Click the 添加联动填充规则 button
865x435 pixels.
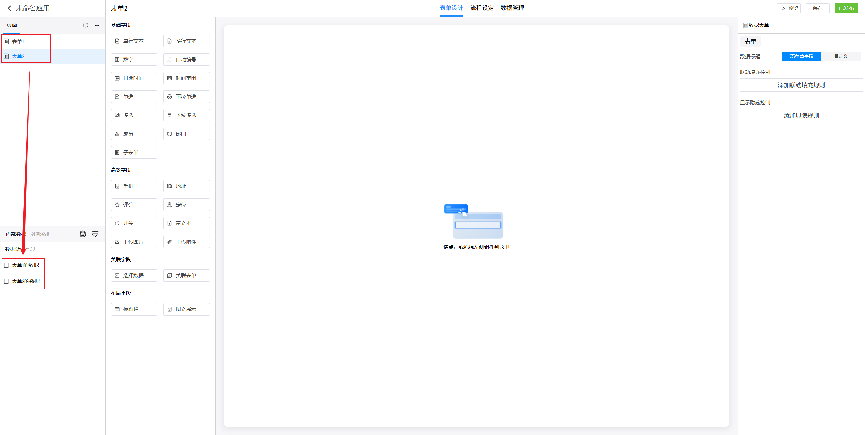[x=801, y=85]
